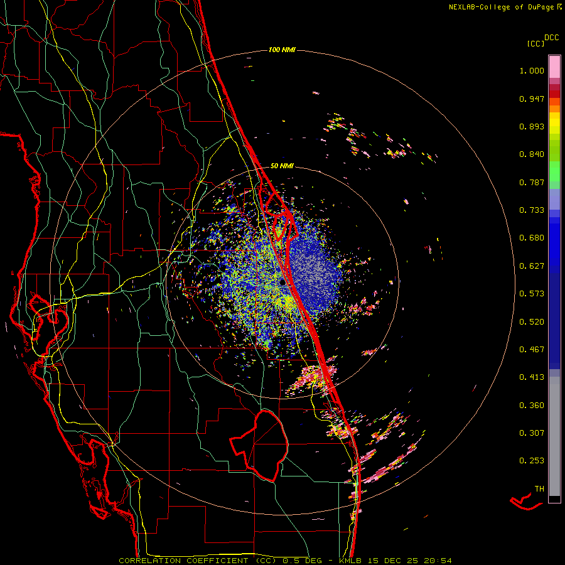The height and width of the screenshot is (565, 565).
Task: Click the red Lake Okeechobee outline
Action: pyautogui.click(x=259, y=446)
